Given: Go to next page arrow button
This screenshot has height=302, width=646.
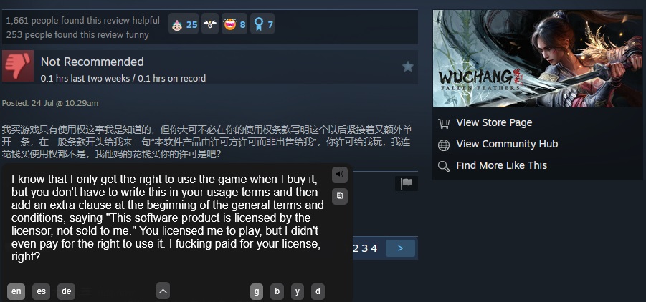Looking at the screenshot, I should pos(400,248).
